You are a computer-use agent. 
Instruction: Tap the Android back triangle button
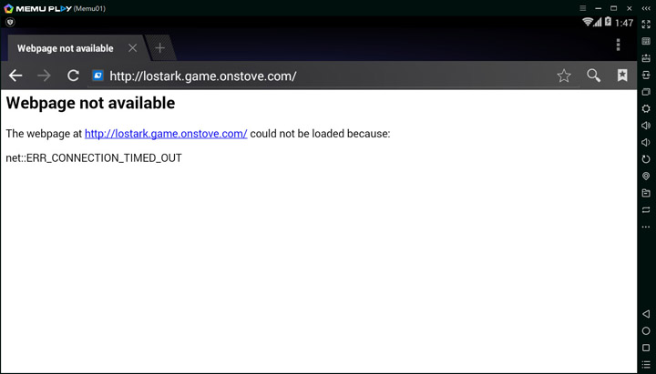[x=646, y=314]
